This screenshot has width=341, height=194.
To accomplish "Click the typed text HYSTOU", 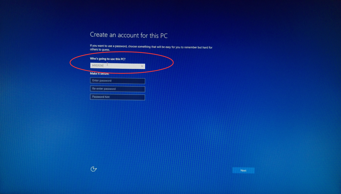I will [97, 66].
